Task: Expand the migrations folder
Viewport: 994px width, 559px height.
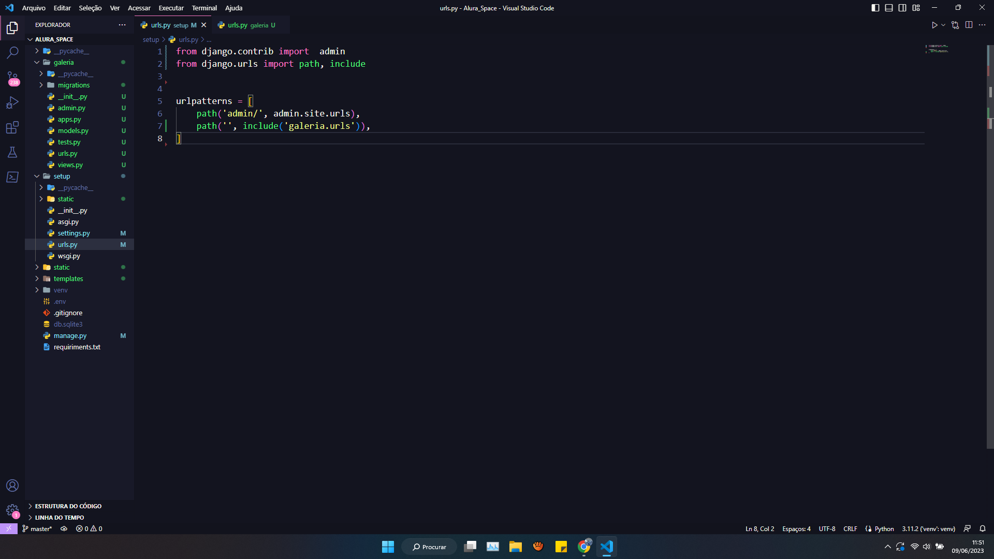Action: click(74, 85)
